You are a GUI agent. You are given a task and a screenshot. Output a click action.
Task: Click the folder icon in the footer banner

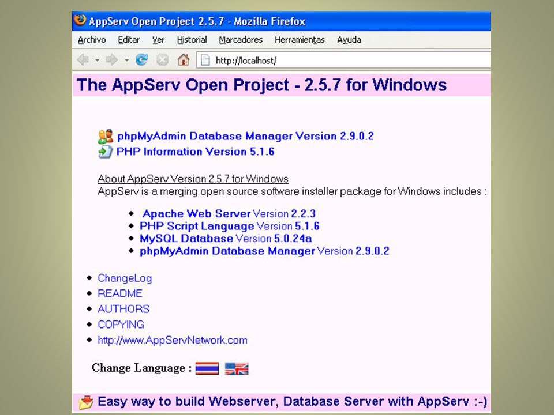click(x=86, y=402)
